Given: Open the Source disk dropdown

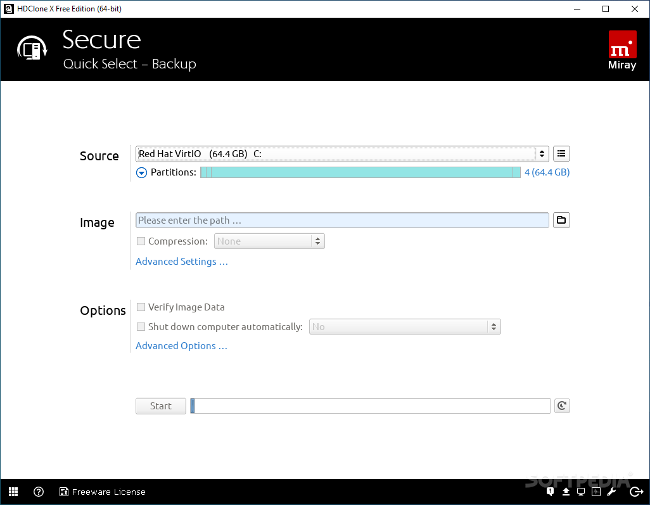Looking at the screenshot, I should click(x=342, y=154).
